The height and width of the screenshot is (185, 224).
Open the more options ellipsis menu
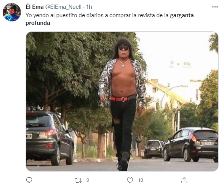[215, 7]
